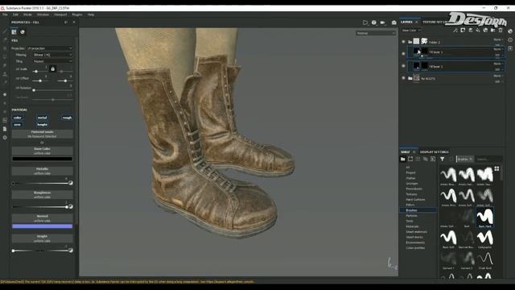Toggle the UV Scale lock icon

tap(52, 69)
